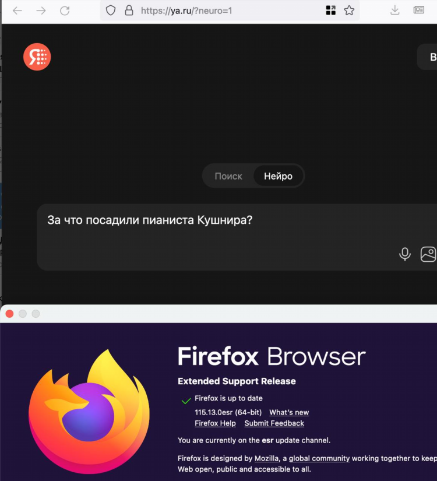
Task: Show site security padlock info
Action: pyautogui.click(x=129, y=10)
